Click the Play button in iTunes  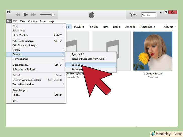pos(26,15)
